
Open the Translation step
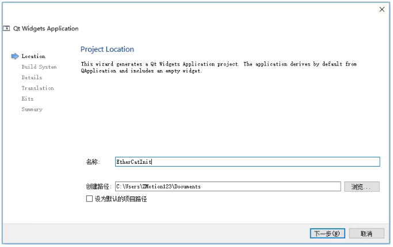pos(37,88)
